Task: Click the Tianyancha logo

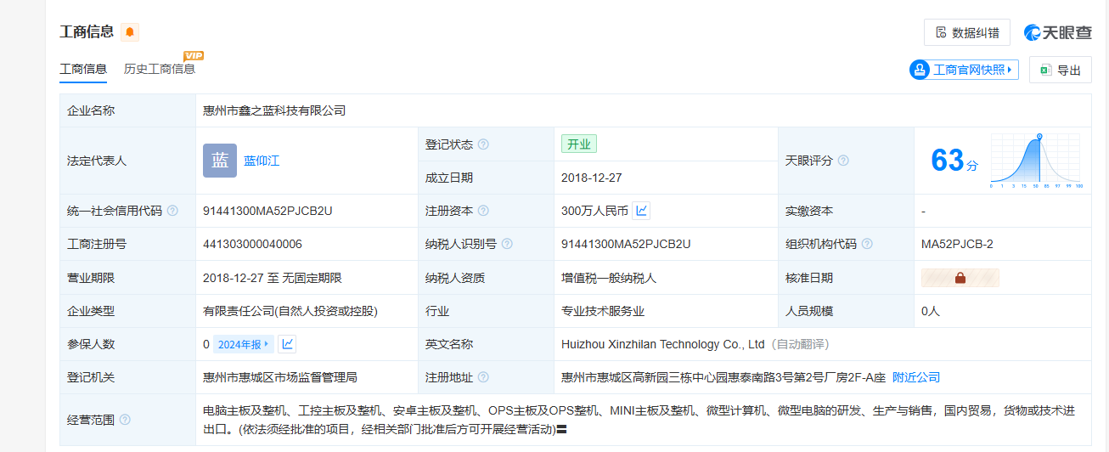Action: 1058,32
